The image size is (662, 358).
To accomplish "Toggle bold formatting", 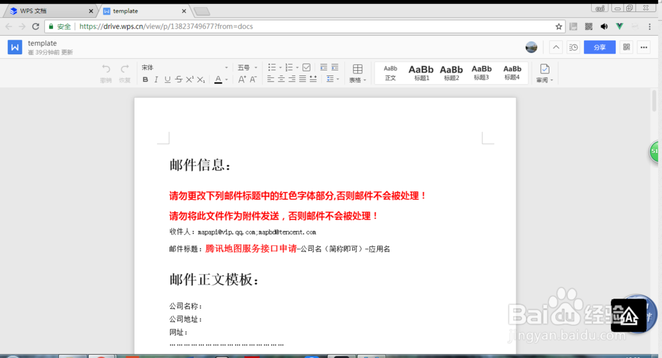I will tap(145, 79).
